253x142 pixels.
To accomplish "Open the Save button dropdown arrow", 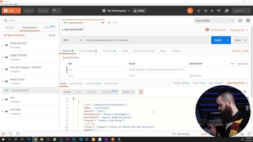I will 245,40.
